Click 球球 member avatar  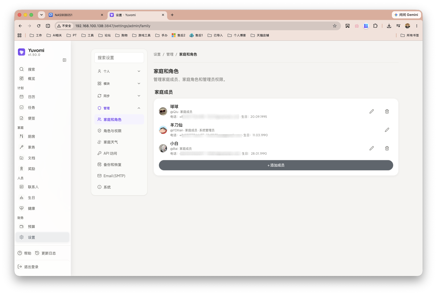pyautogui.click(x=163, y=111)
